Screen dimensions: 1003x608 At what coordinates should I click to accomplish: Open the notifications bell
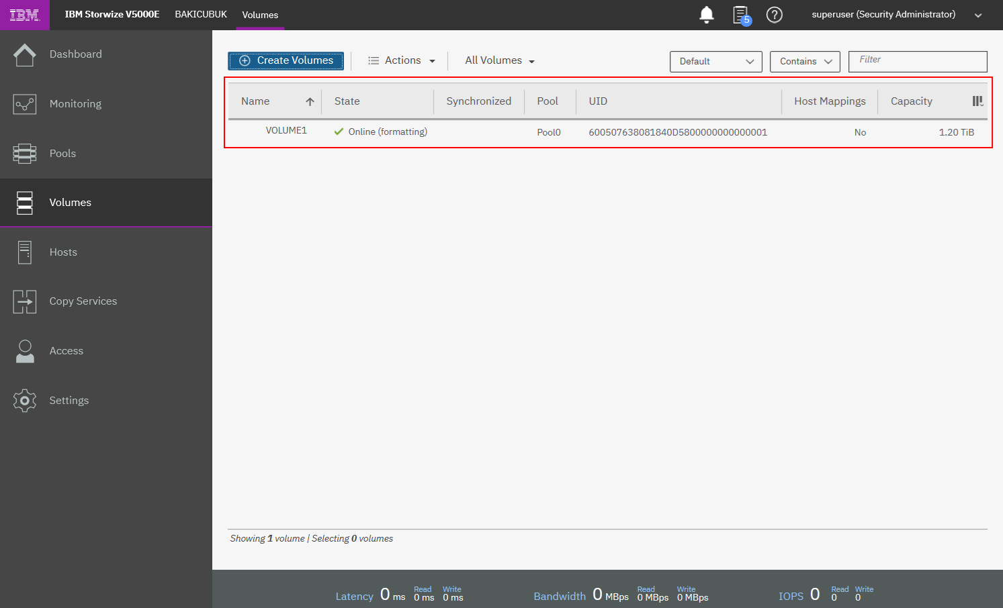pos(706,15)
